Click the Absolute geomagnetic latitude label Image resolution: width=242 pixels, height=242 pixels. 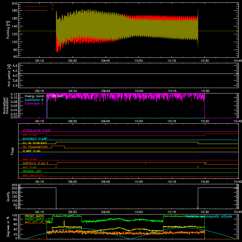(x=209, y=216)
